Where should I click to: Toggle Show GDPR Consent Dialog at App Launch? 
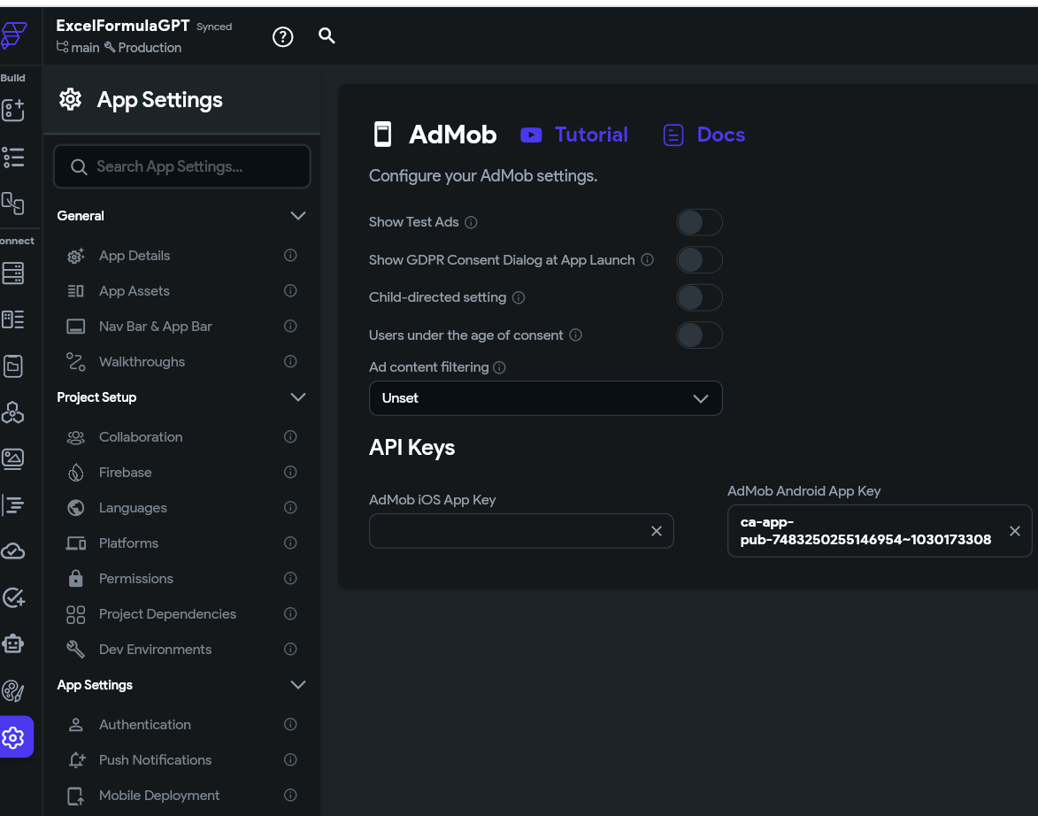(699, 259)
